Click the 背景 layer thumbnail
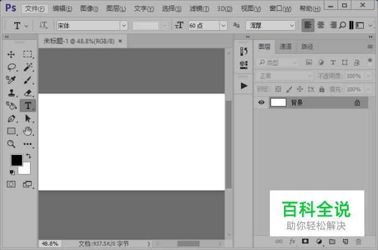The width and height of the screenshot is (378, 250). 278,102
